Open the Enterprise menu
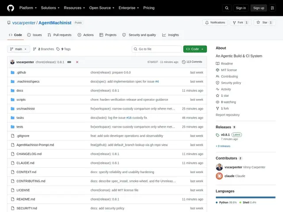This screenshot has height=212, width=283. 129,8
